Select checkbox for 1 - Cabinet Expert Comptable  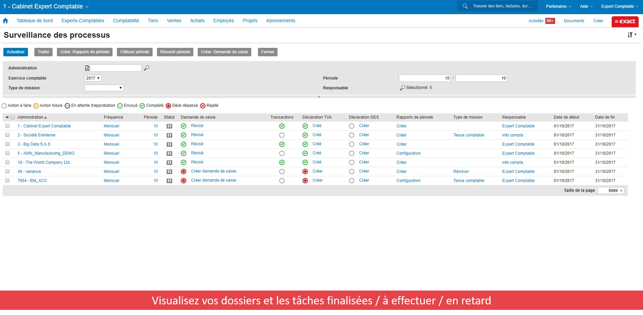point(7,126)
